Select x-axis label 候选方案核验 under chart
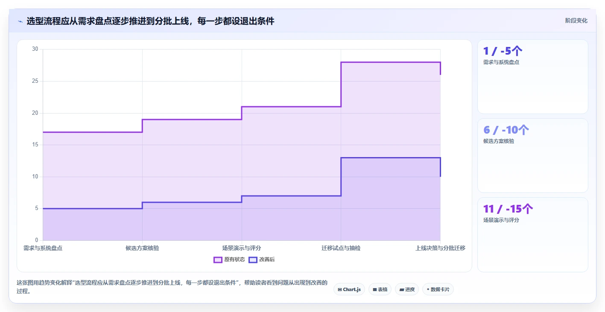The width and height of the screenshot is (605, 312). tap(142, 248)
